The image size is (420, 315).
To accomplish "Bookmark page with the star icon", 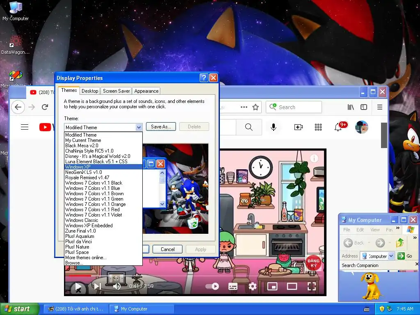I will (256, 107).
